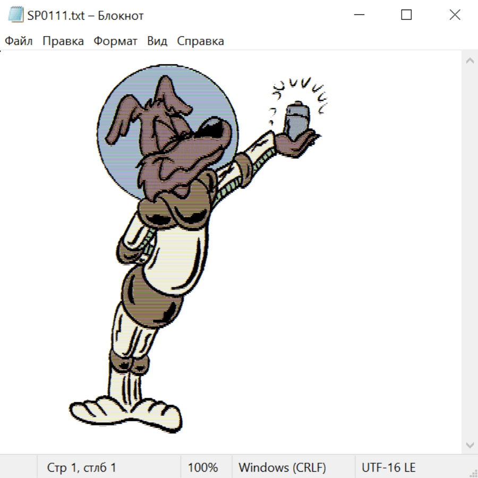Click the Notepad icon in the title bar
The height and width of the screenshot is (478, 478).
(x=16, y=15)
